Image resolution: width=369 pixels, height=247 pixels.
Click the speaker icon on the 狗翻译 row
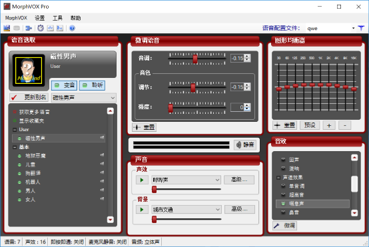click(x=102, y=172)
